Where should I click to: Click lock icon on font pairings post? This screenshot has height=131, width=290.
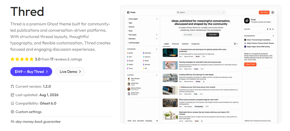204,81
